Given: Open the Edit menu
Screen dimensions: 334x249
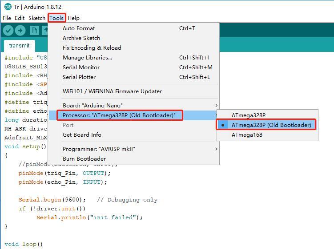Looking at the screenshot, I should tap(20, 18).
